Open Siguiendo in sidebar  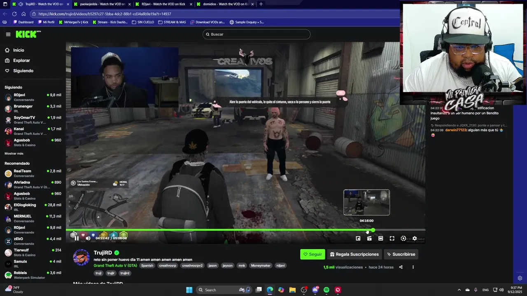(x=23, y=71)
